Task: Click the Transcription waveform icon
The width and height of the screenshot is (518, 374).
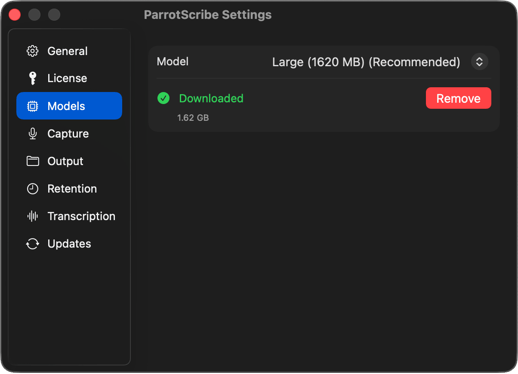Action: [33, 216]
